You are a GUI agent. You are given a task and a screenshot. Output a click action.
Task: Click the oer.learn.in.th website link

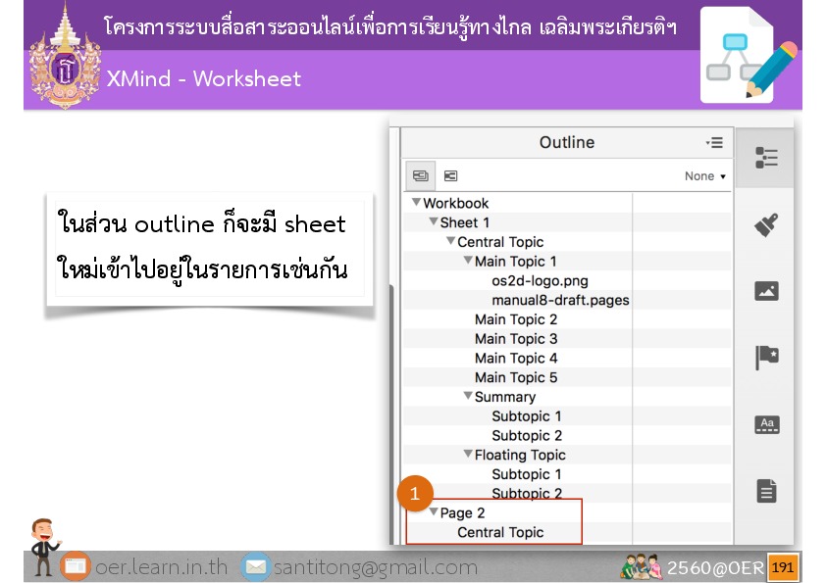click(161, 567)
